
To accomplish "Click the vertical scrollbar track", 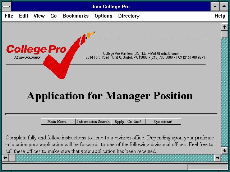I will pos(225,92).
